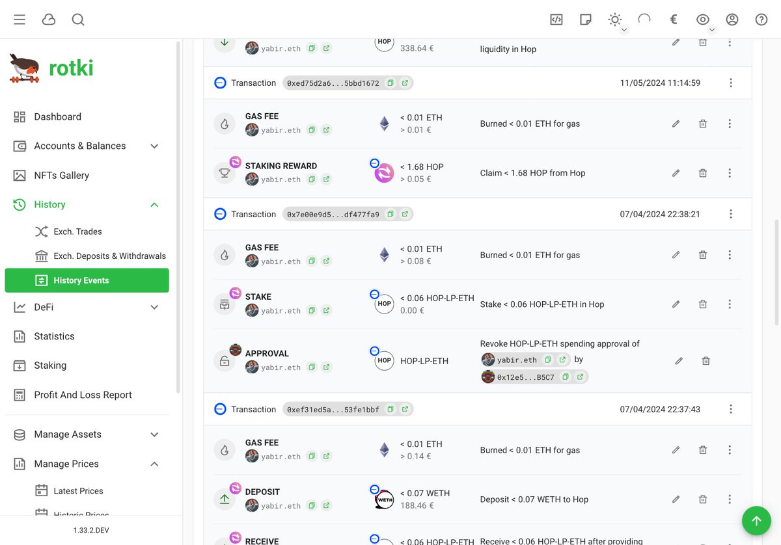Screen dimensions: 781x545
Task: Open the user notes icon
Action: tap(585, 20)
